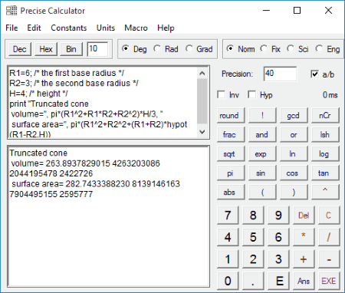
Task: Click the bitwise and button
Action: [262, 135]
